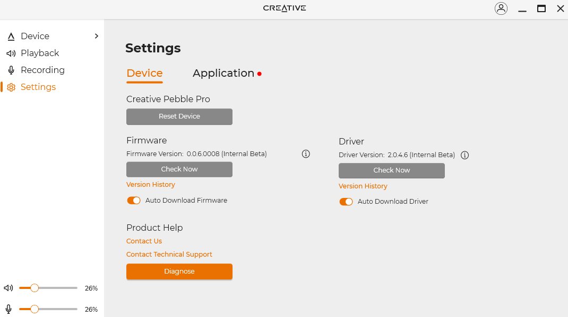Disable Auto Download Firmware toggle
The height and width of the screenshot is (317, 568).
tap(134, 201)
